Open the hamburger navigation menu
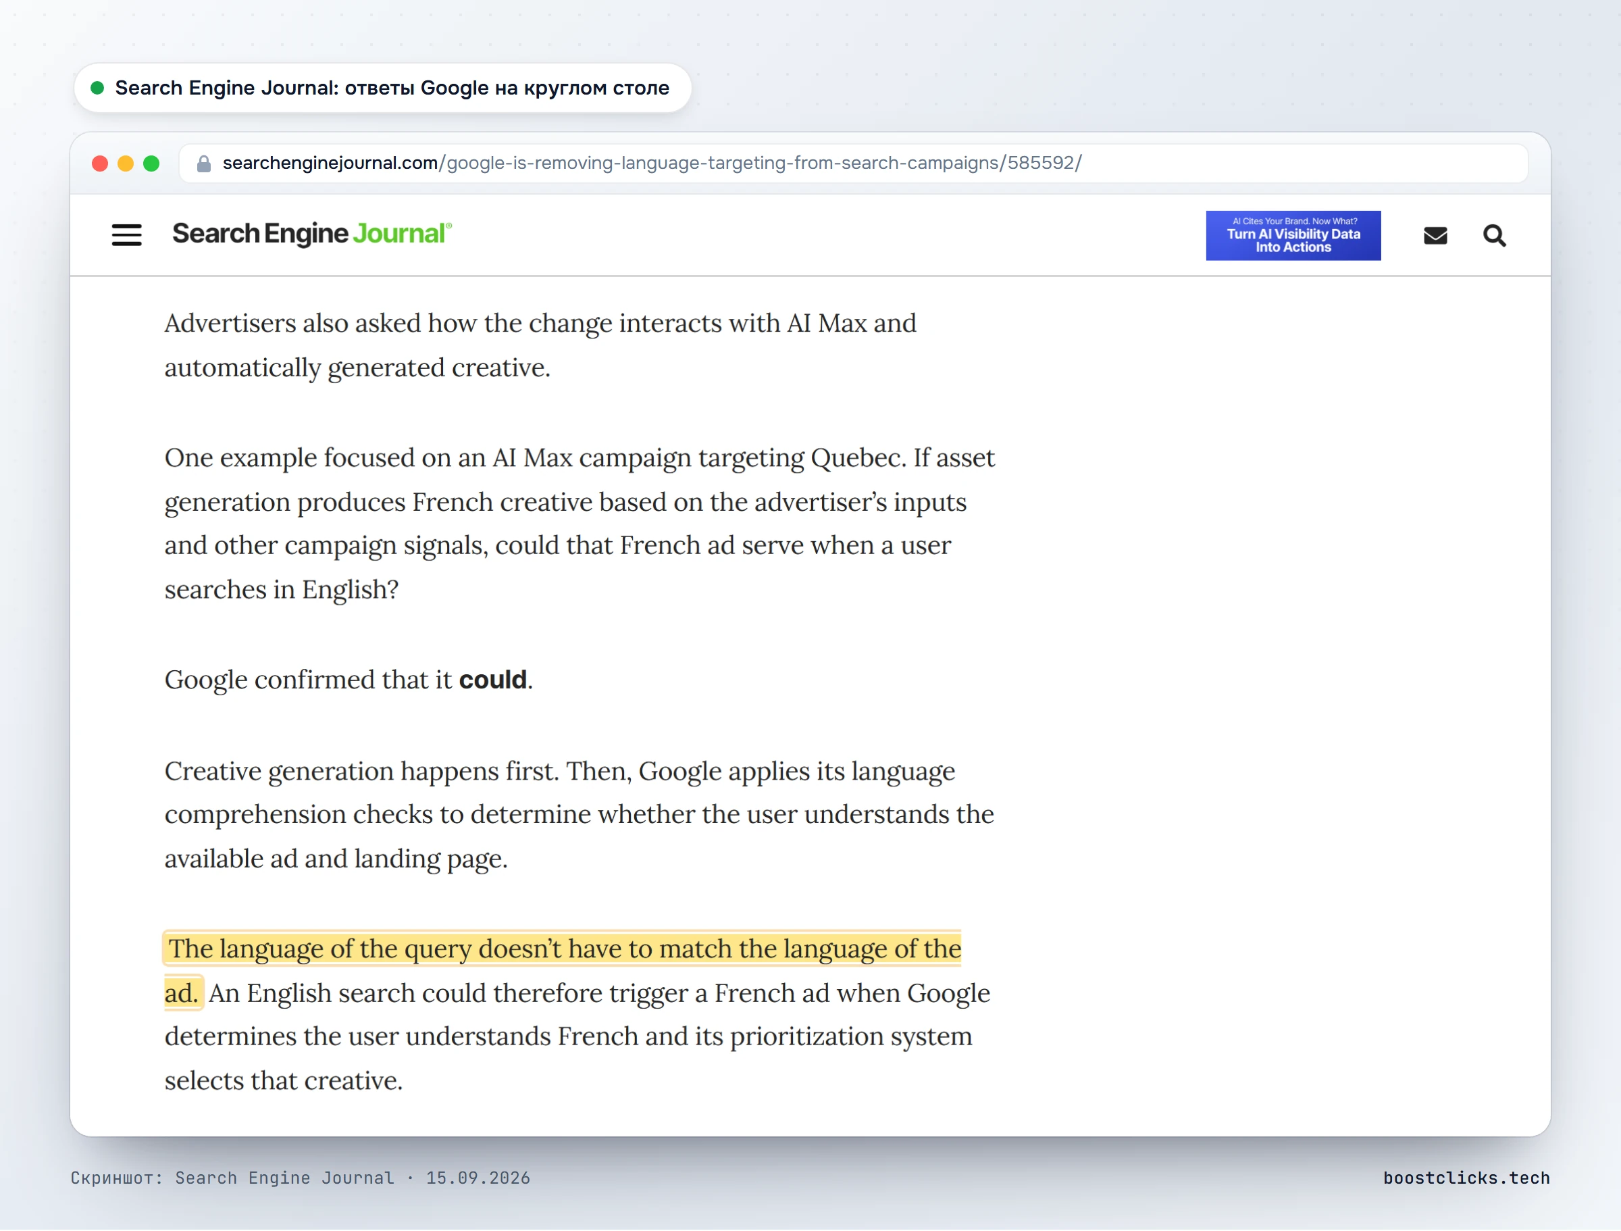 pos(127,235)
